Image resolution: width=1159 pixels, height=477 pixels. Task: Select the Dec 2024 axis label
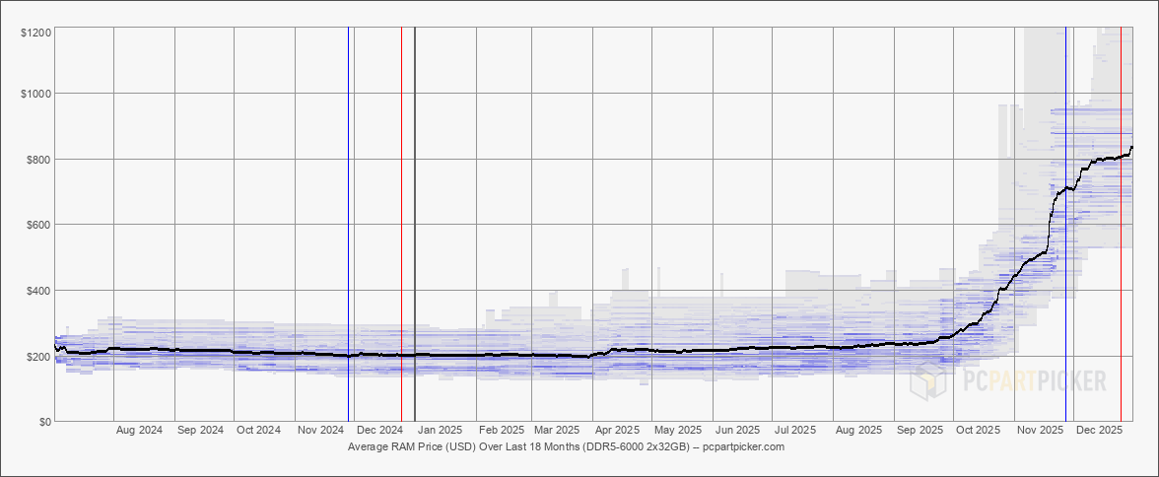[380, 430]
